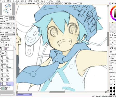The width and height of the screenshot is (116, 98).
Task: Select the 0.7 brush size preset
Action: click(x=111, y=76)
